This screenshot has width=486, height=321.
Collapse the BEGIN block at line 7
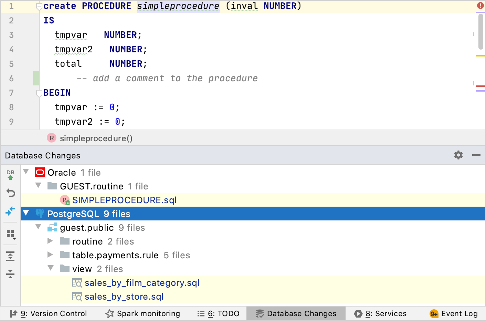[x=39, y=92]
